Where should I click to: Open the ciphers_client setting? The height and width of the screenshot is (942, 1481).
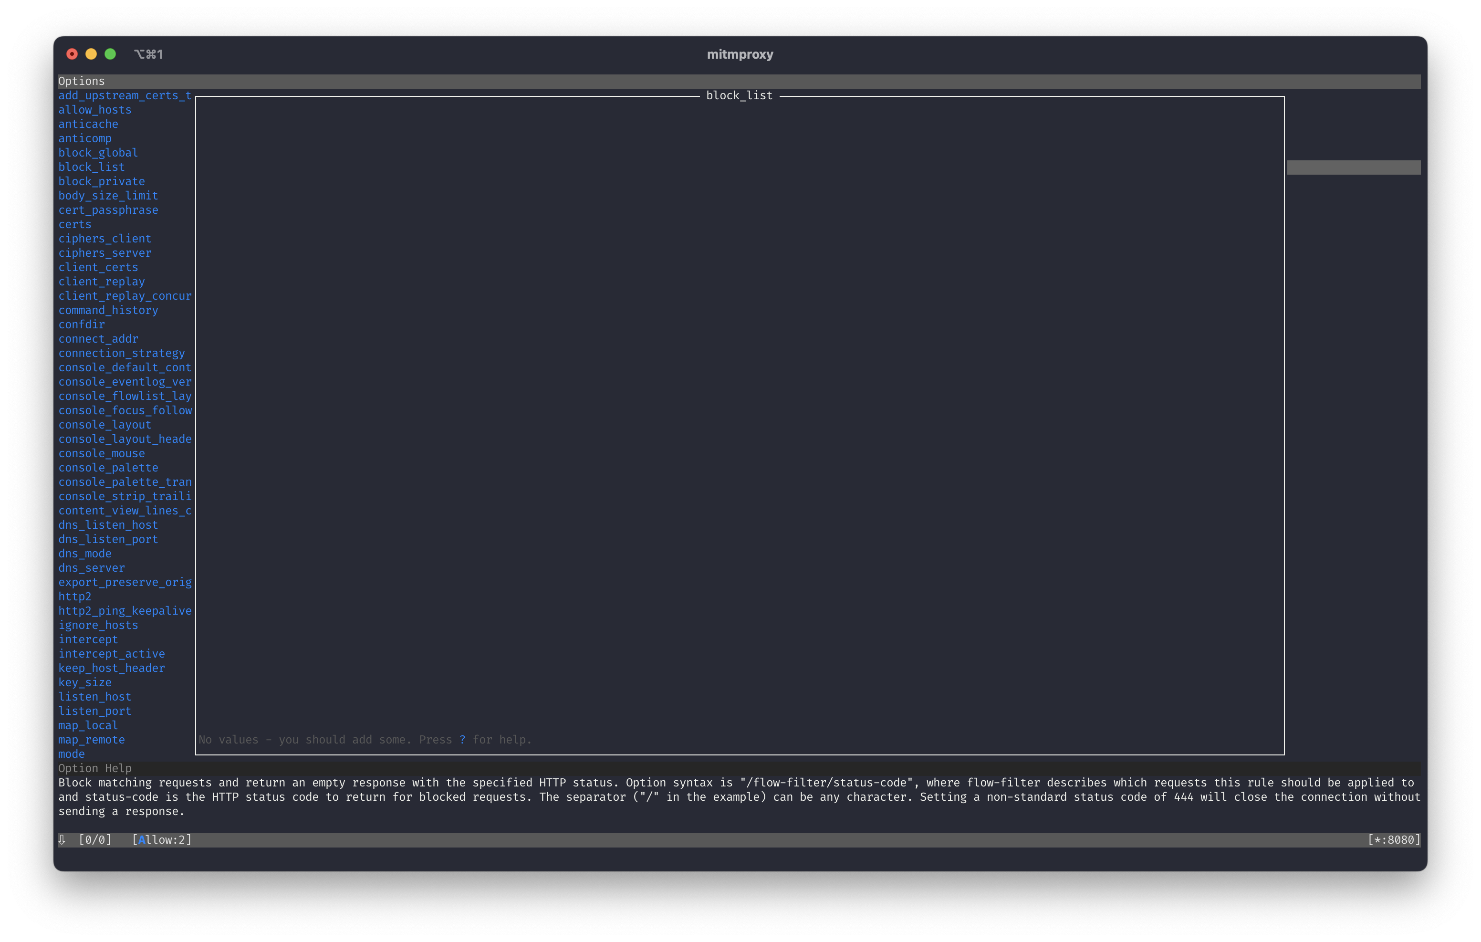pos(105,239)
